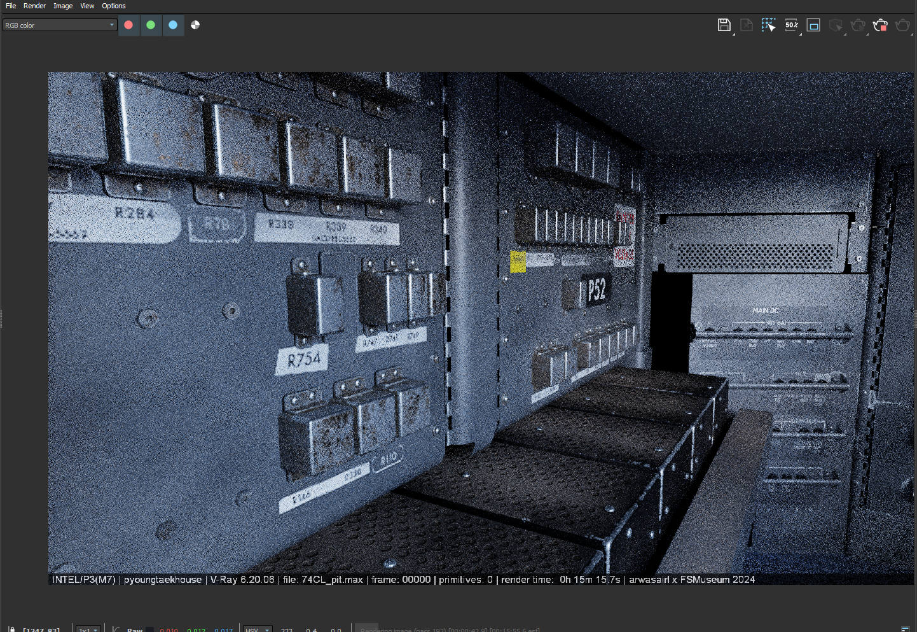The image size is (917, 632).
Task: Click the greyed-out cube with cursor icon
Action: coord(836,25)
